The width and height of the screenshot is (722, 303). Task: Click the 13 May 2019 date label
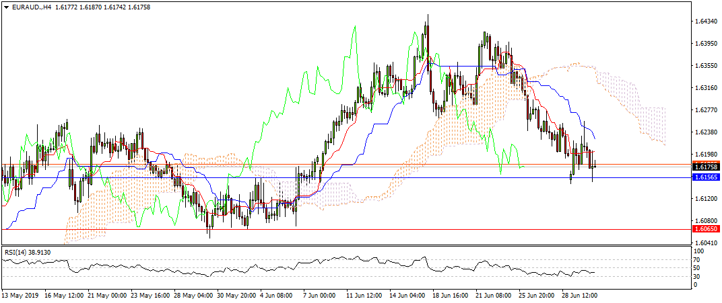pos(20,294)
